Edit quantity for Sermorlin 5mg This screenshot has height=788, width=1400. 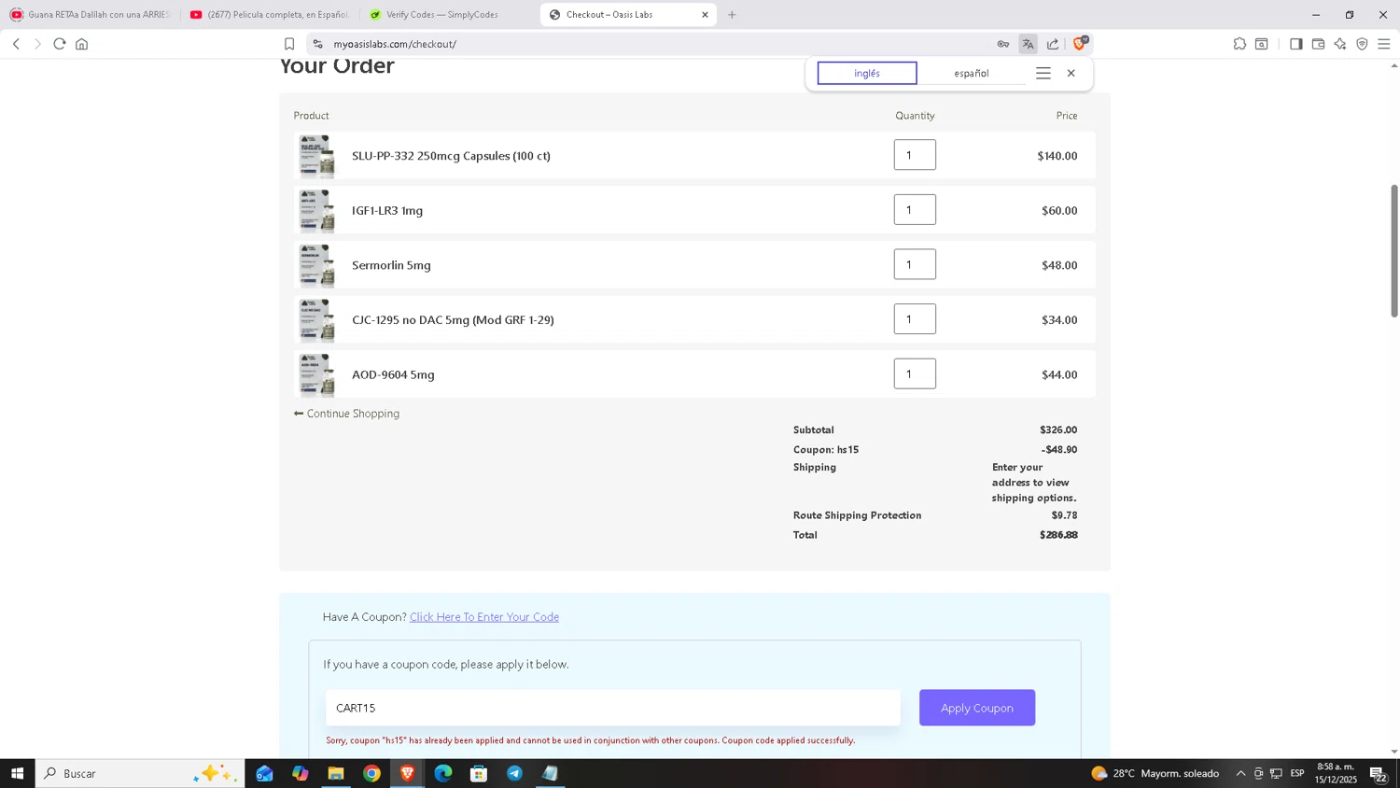[915, 264]
